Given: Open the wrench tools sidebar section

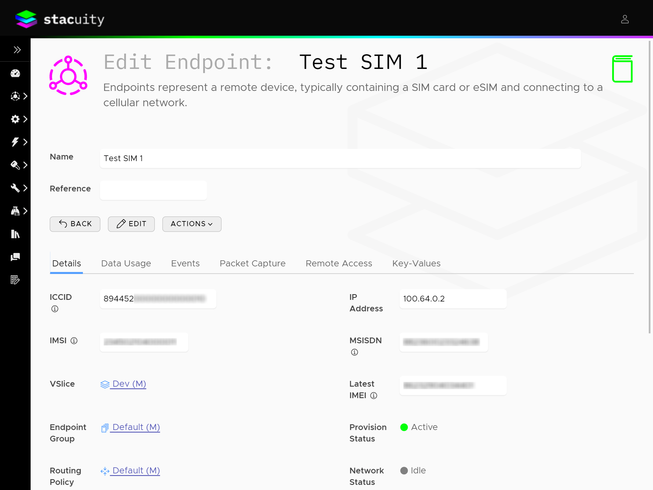Looking at the screenshot, I should pos(19,188).
